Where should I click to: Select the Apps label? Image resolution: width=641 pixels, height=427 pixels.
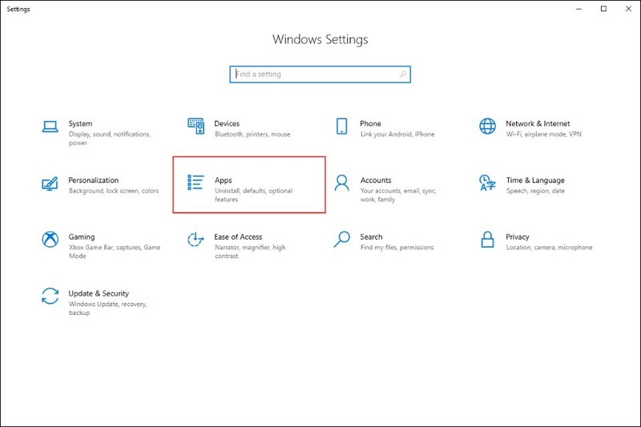coord(224,180)
